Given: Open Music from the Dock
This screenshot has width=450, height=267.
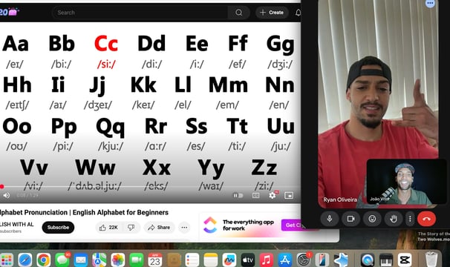Looking at the screenshot, I should point(267,260).
